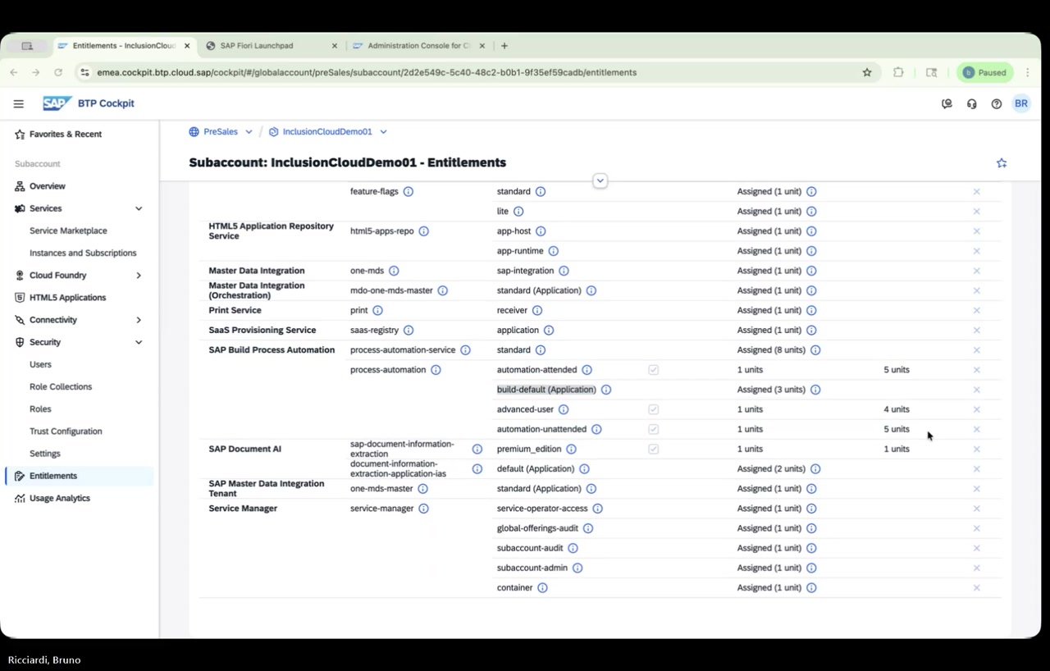Expand the Cloud Foundry sidebar section
Image resolution: width=1050 pixels, height=671 pixels.
click(138, 276)
